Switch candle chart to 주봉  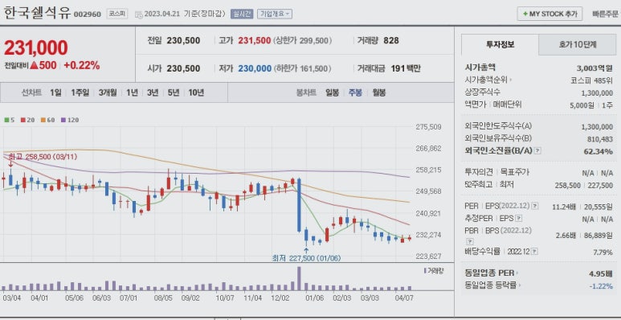point(355,92)
